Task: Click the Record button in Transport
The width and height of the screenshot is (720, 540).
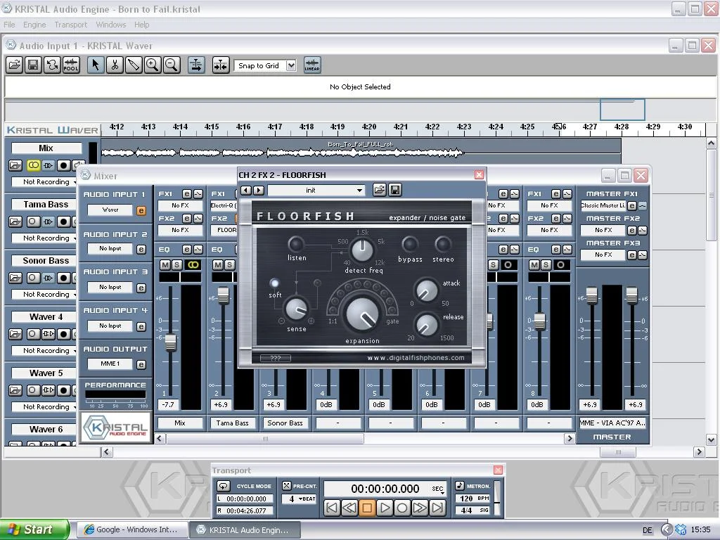Action: click(x=402, y=507)
